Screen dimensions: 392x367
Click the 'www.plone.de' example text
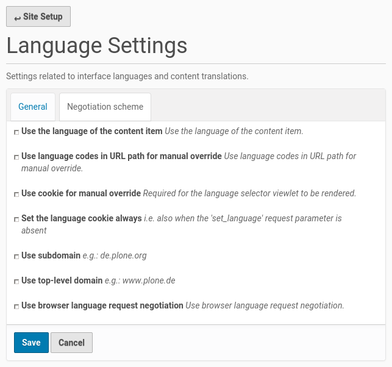pyautogui.click(x=149, y=280)
